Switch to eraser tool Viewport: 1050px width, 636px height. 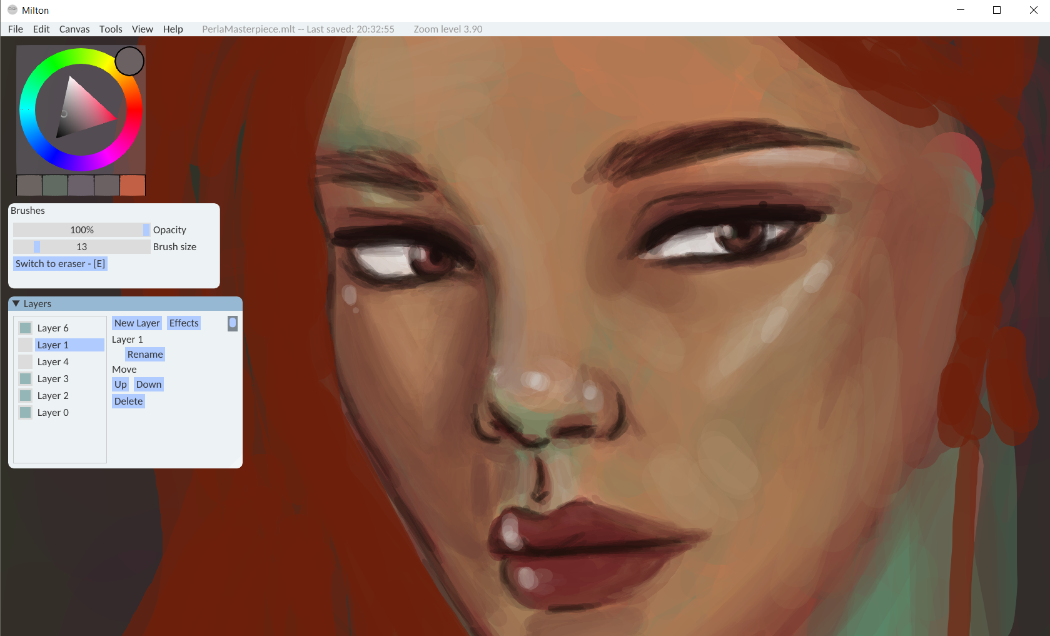(x=61, y=263)
